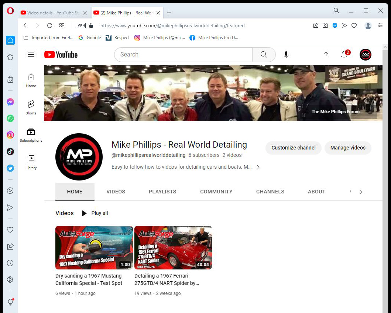Open History clock icon in sidebar
The image size is (391, 313).
(10, 263)
